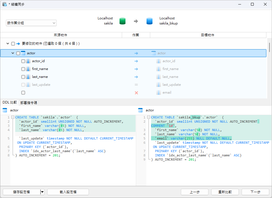This screenshot has height=198, width=272.
Task: Click the actor table icon in source column
Action: point(23,53)
